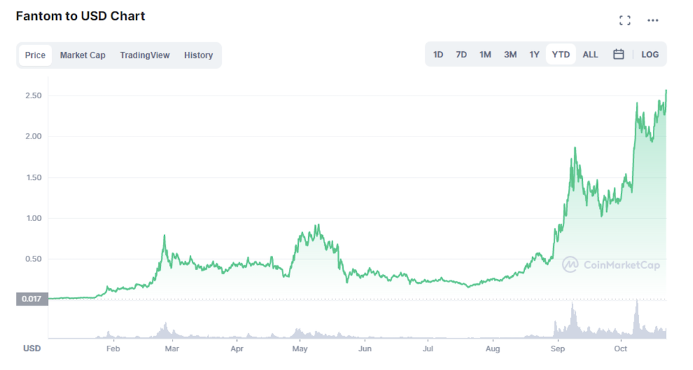The image size is (693, 370).
Task: Click the Fantom to USD Chart heading
Action: tap(80, 16)
